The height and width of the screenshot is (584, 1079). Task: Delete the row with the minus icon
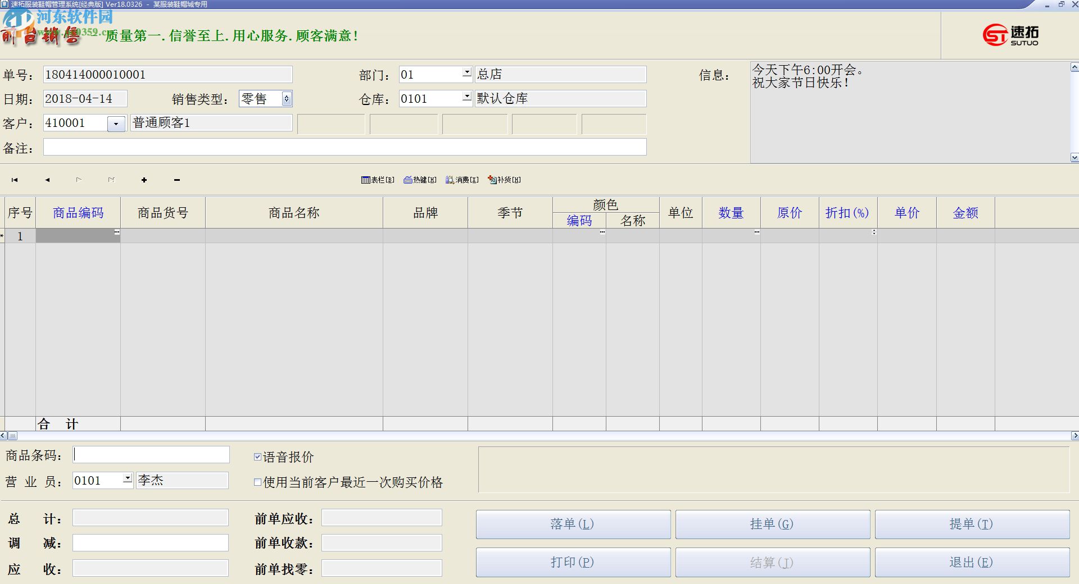pyautogui.click(x=177, y=180)
